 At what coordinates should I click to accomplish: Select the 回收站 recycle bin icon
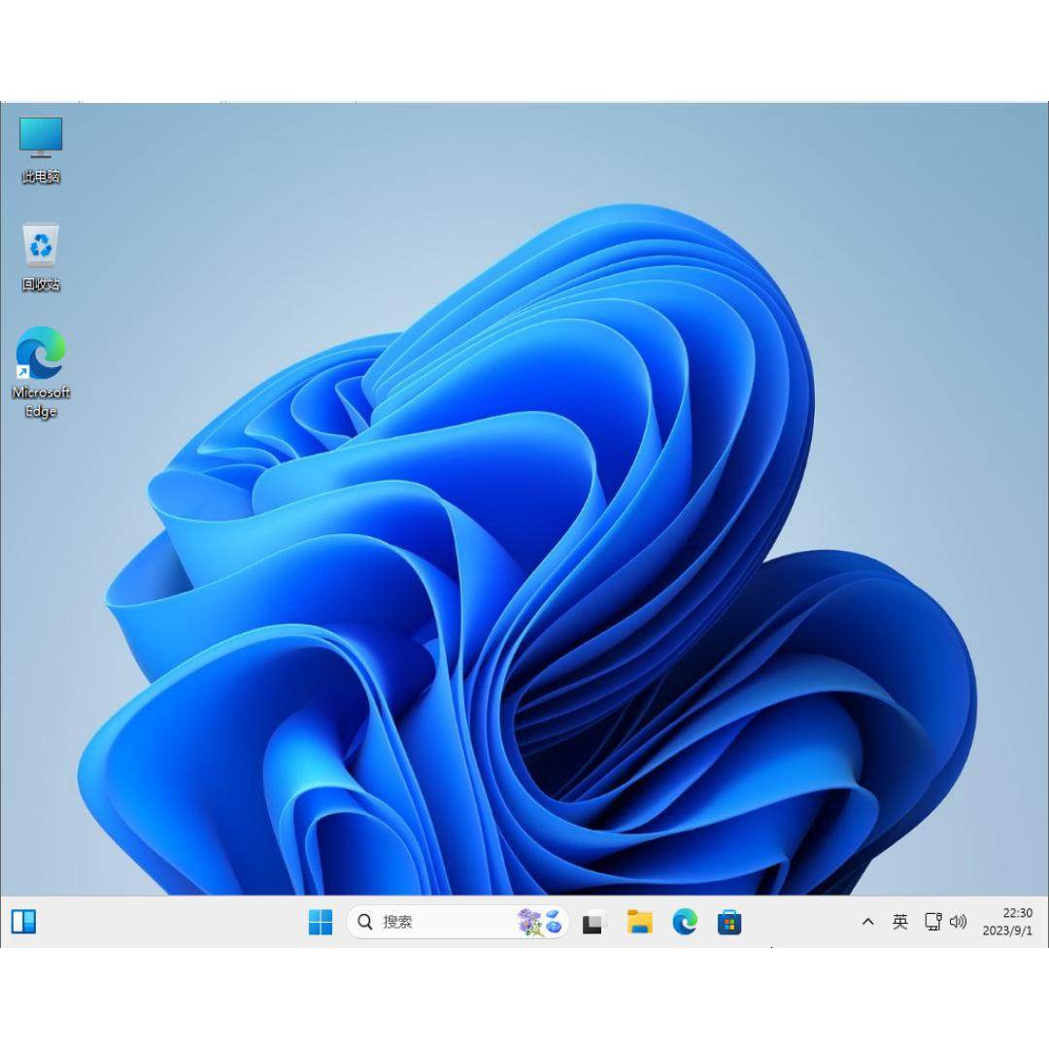(x=41, y=257)
